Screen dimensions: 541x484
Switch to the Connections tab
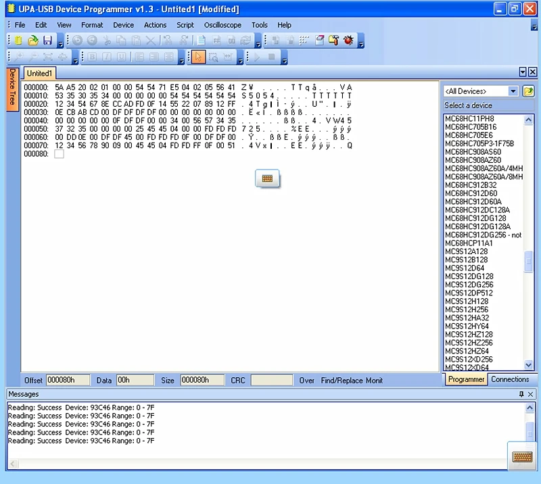[x=511, y=379]
